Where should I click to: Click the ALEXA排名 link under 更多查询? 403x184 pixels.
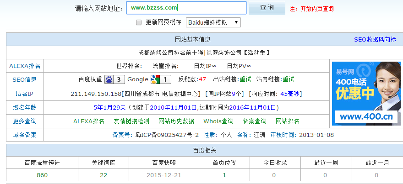click(x=89, y=121)
